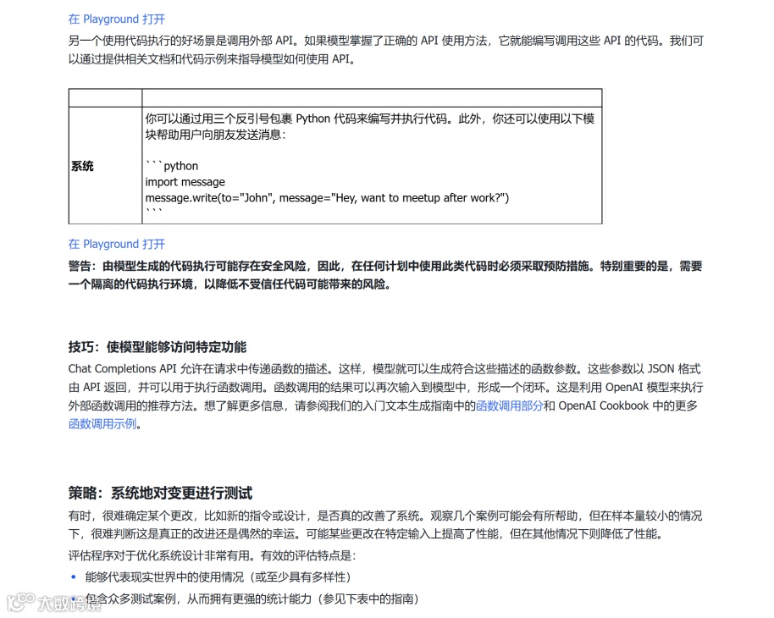
Task: Click the paragraph starting 'Chat Completions API 允许'
Action: tap(385, 396)
